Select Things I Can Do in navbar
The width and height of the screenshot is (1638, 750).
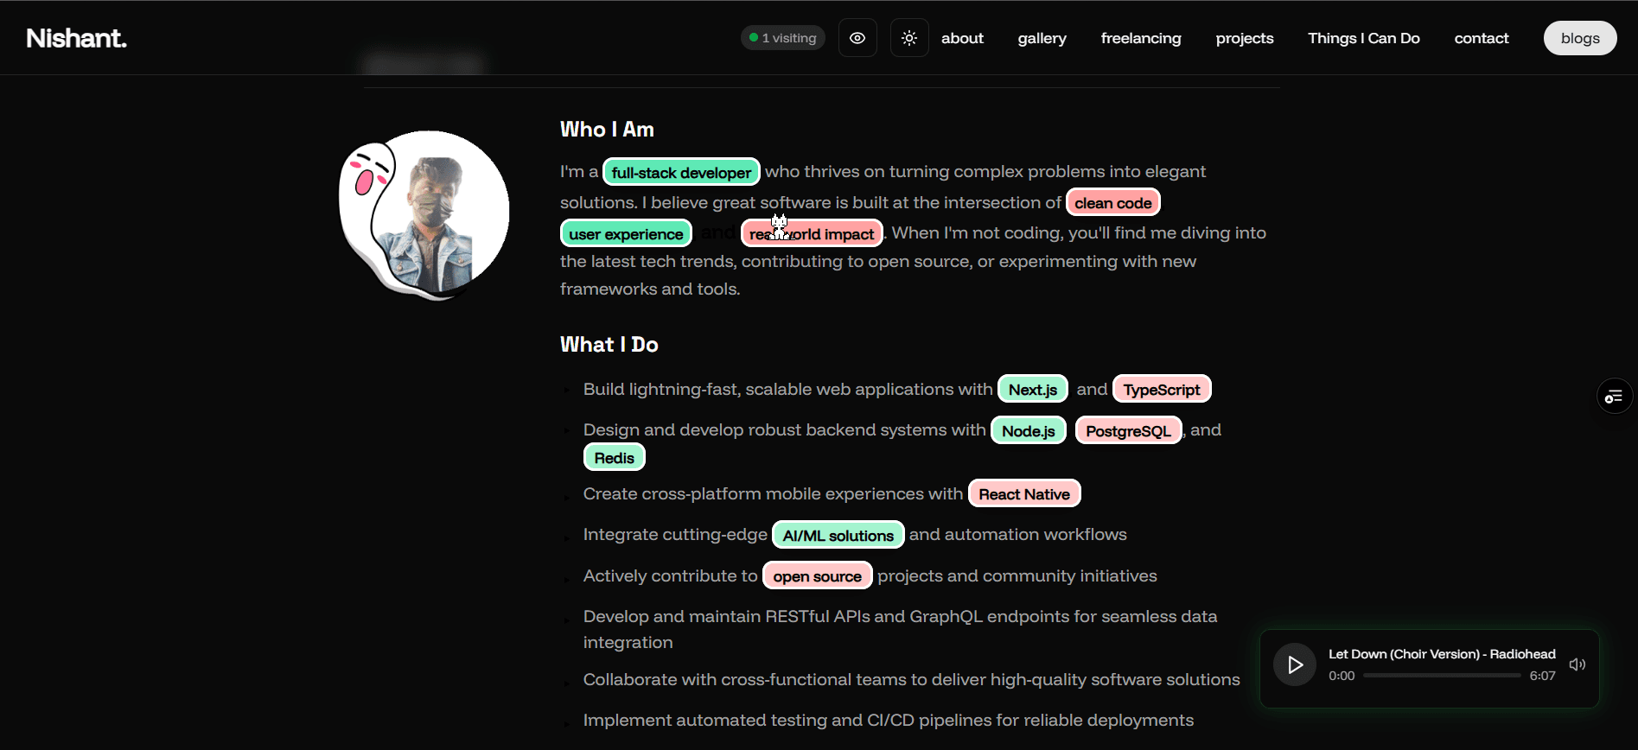1363,38
